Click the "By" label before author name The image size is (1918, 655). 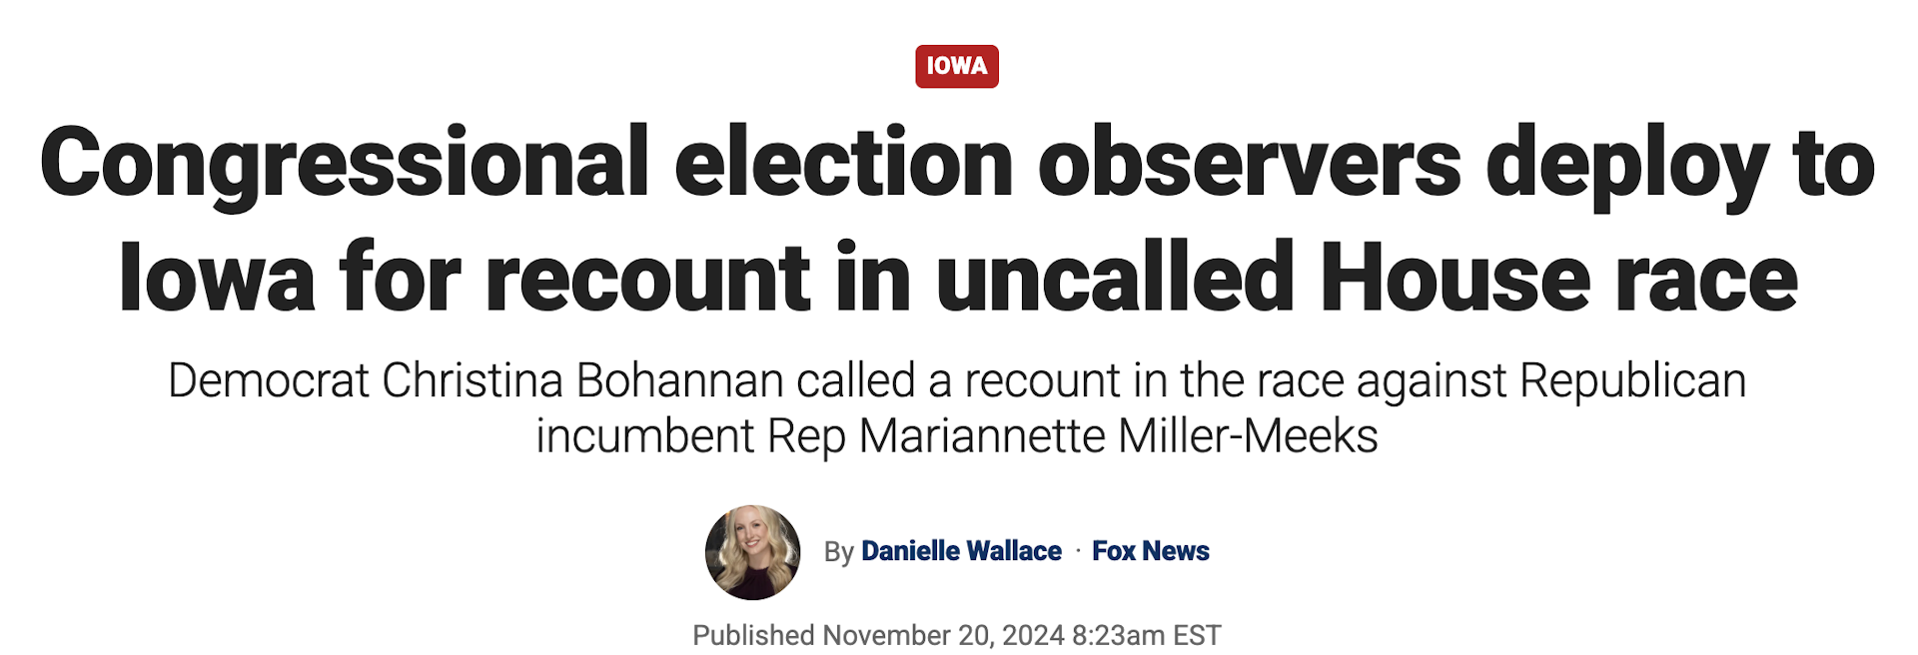838,552
